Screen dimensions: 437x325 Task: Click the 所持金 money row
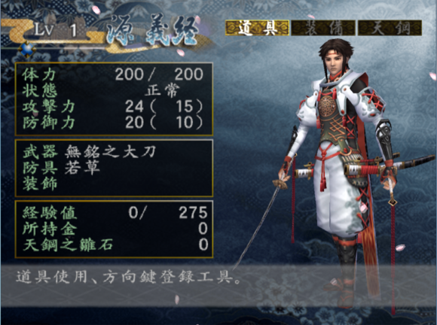pyautogui.click(x=115, y=229)
